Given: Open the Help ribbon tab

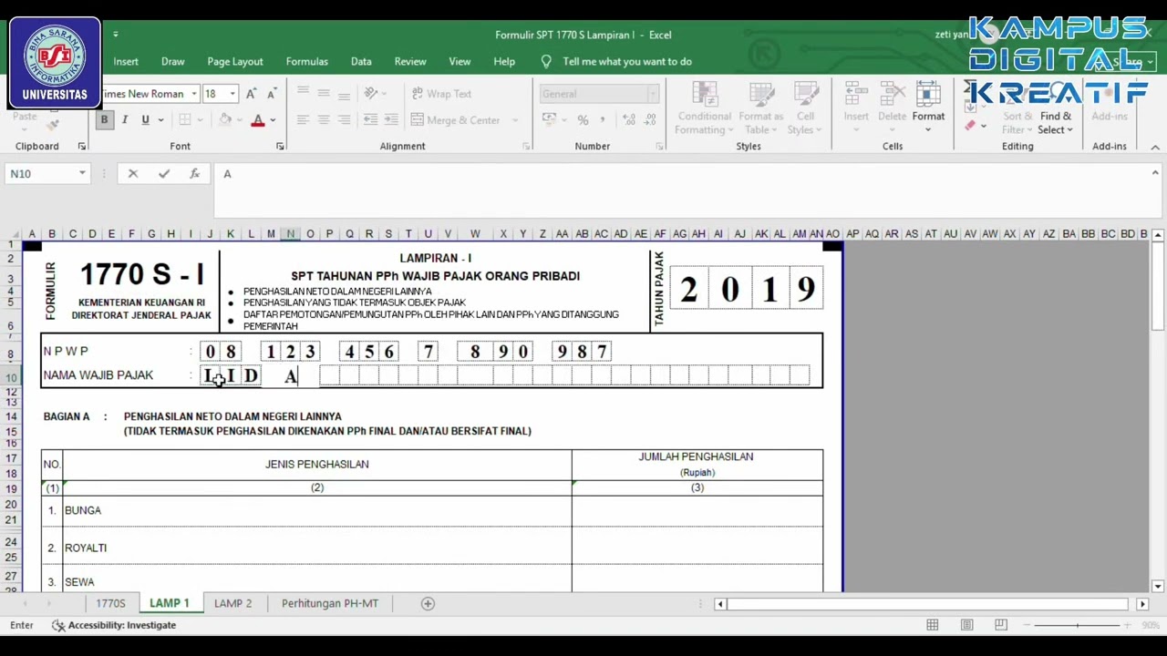Looking at the screenshot, I should [504, 61].
